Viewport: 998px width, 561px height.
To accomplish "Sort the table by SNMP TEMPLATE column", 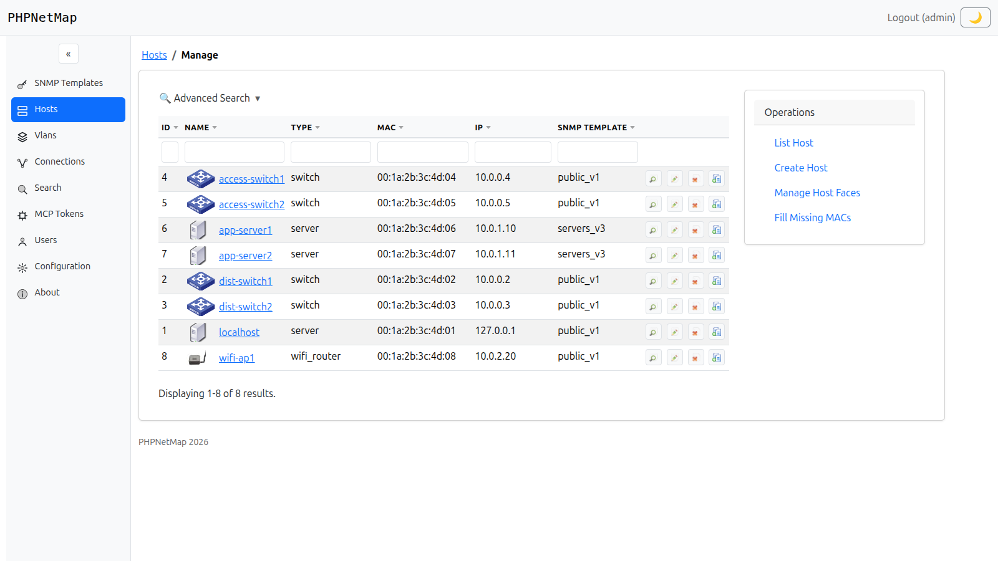I will (x=596, y=127).
